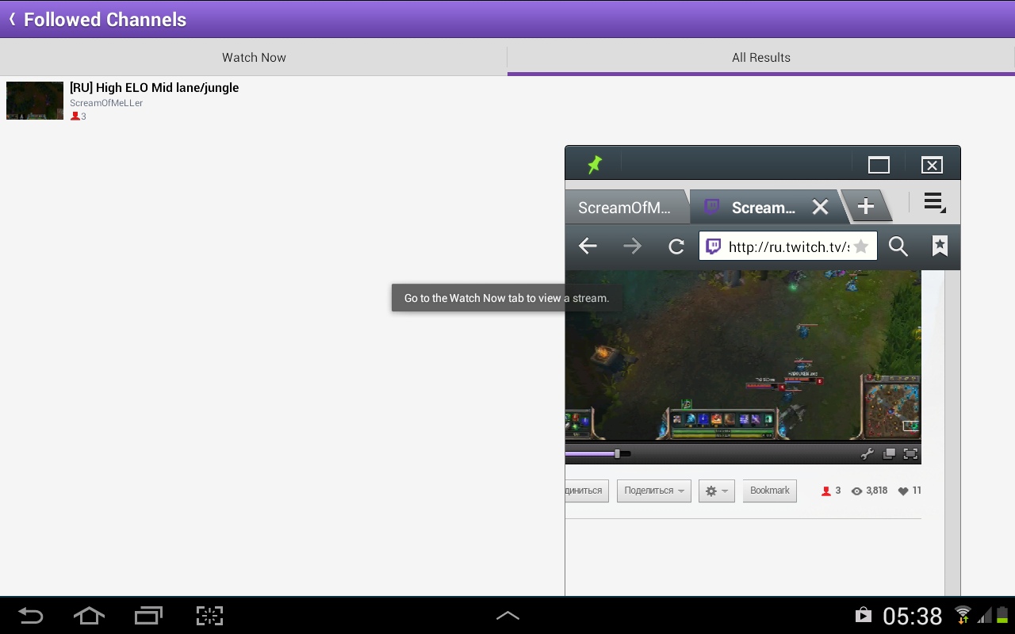The image size is (1015, 634).
Task: Open a new browser tab
Action: pos(866,207)
